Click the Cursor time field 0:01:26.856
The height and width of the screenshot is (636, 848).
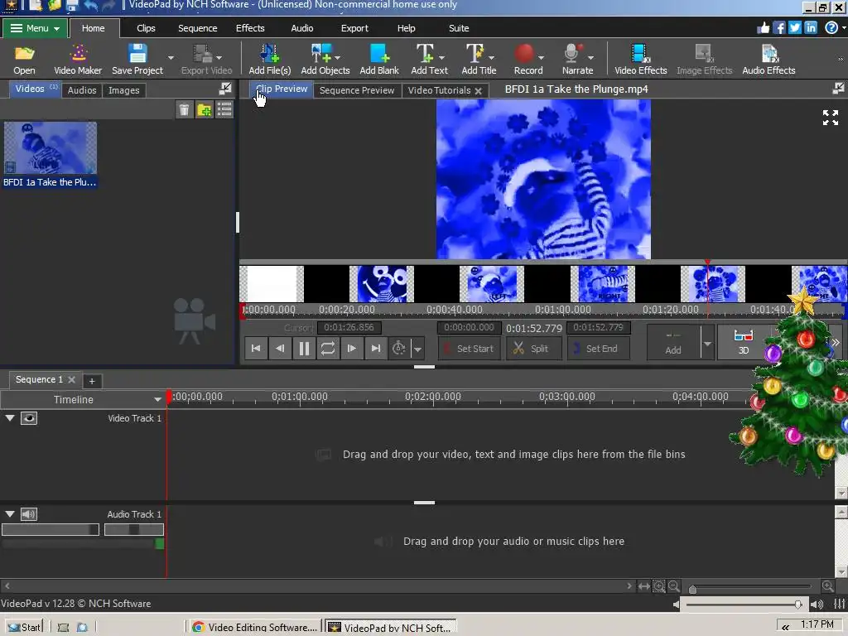tap(349, 328)
